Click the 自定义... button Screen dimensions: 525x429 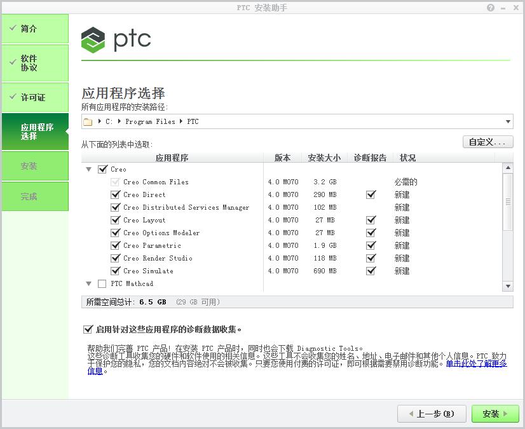pos(488,142)
